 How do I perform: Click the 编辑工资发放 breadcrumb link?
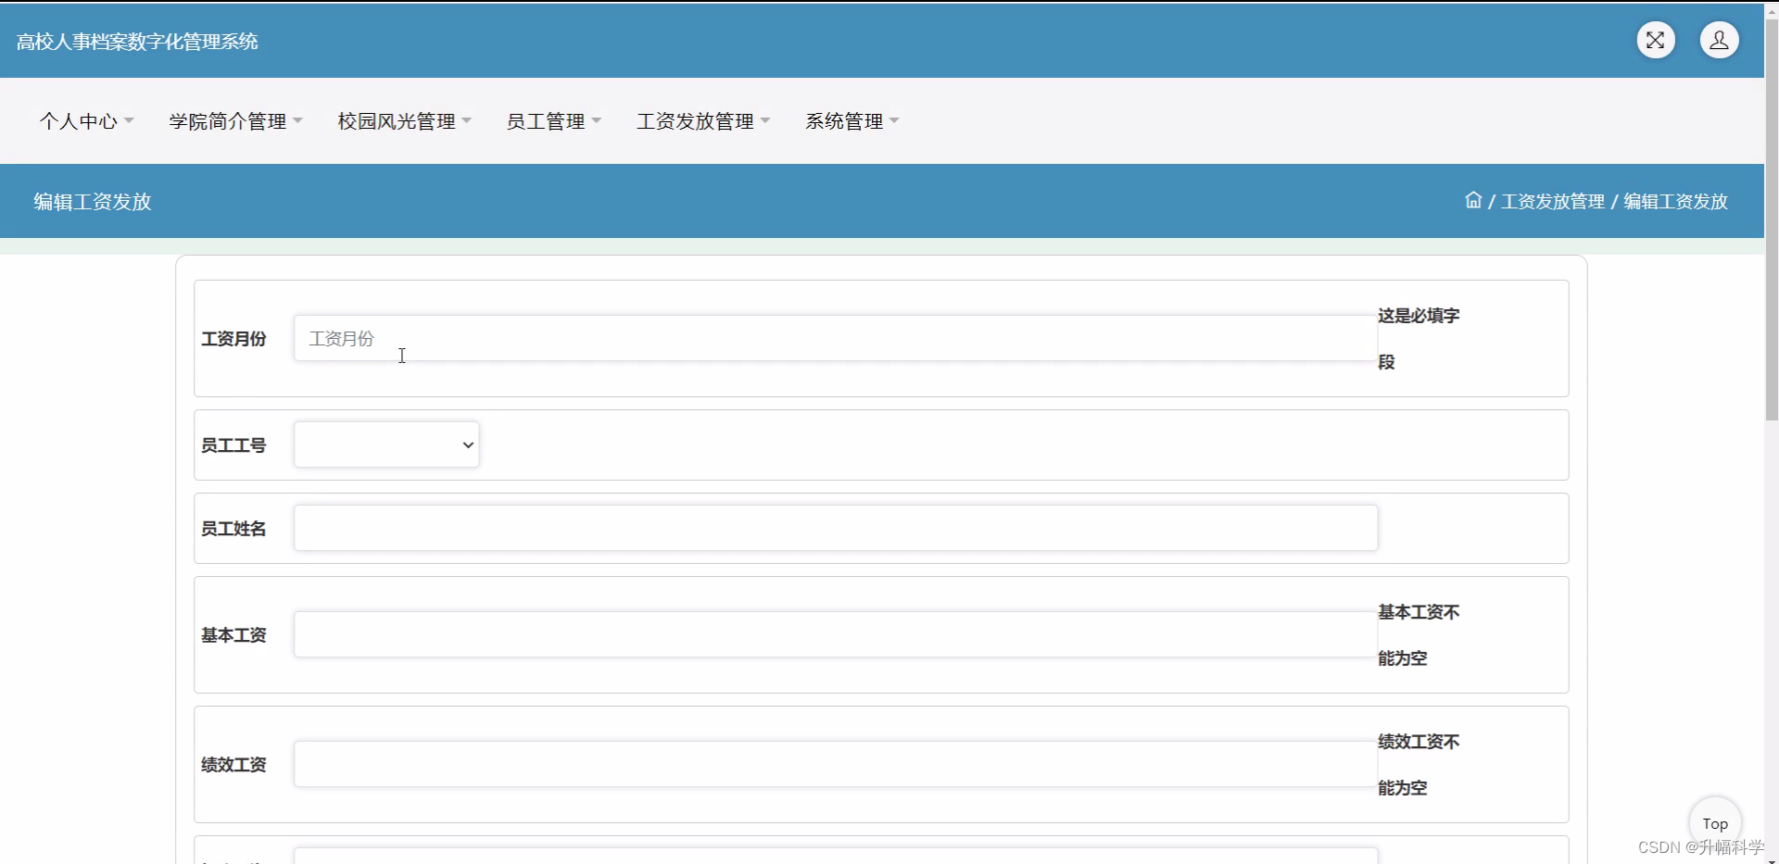click(1675, 201)
